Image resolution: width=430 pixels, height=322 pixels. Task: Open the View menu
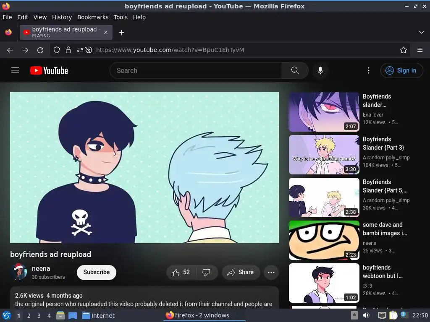[x=40, y=17]
